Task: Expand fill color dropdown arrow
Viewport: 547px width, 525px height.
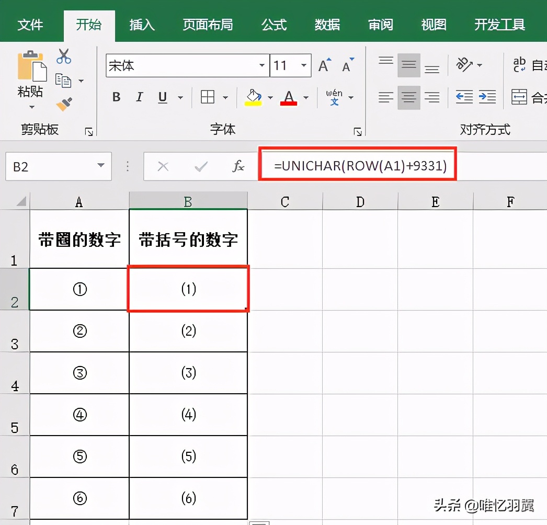Action: coord(270,97)
